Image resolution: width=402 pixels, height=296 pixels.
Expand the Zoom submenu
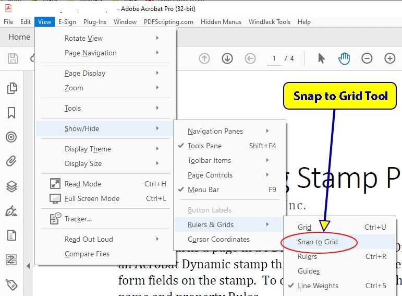(x=105, y=88)
